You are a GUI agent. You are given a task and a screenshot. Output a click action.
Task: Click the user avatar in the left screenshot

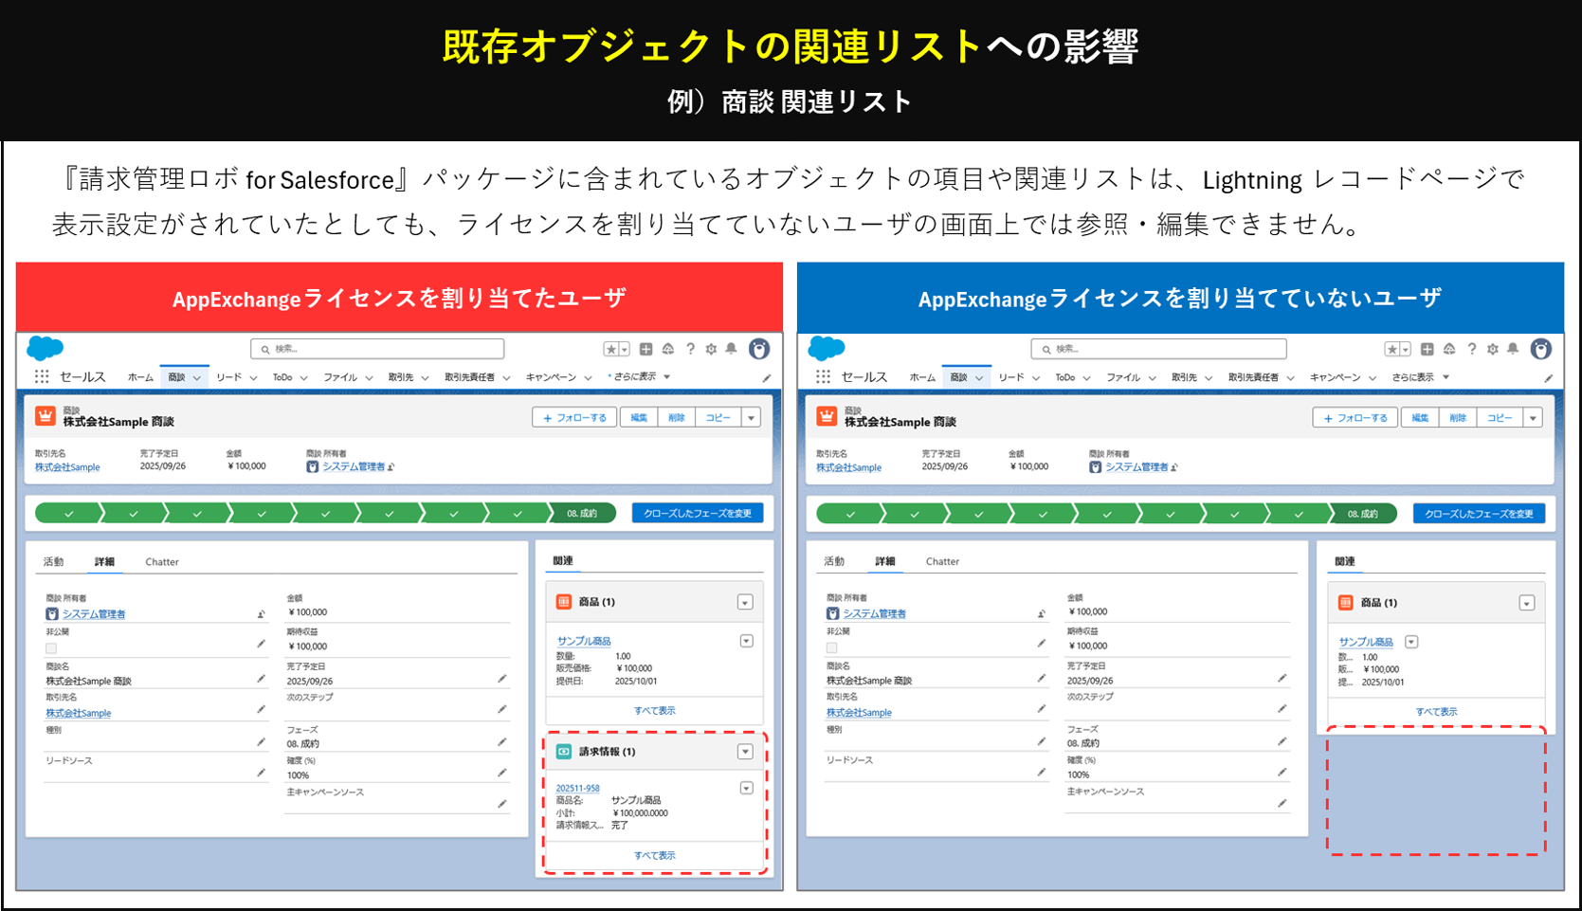[759, 349]
